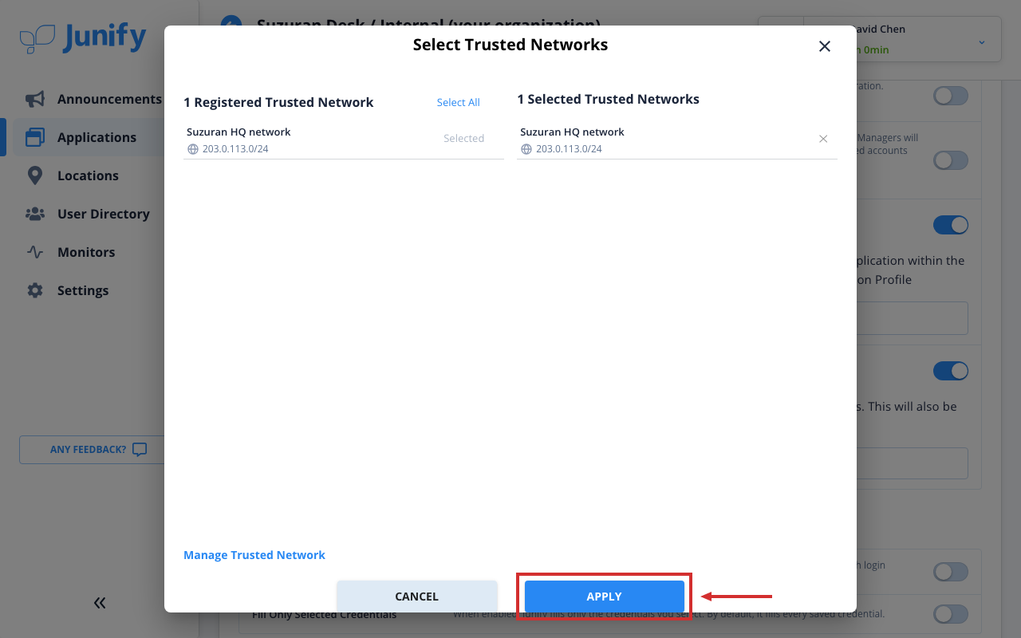The height and width of the screenshot is (638, 1021).
Task: Collapse the sidebar with the double-chevron icon
Action: [x=100, y=603]
